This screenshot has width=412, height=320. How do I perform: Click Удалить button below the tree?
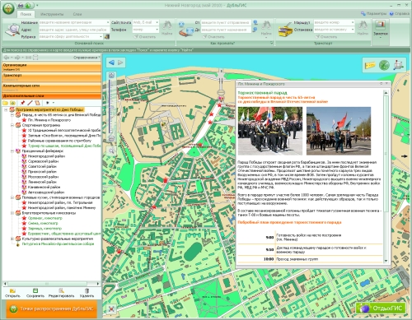87,293
